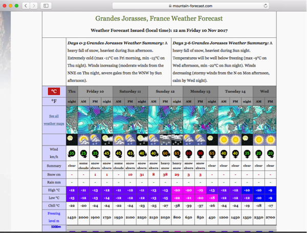Click the 90 km/h Monday PM wind icon
This screenshot has width=307, height=233.
pos(200,154)
